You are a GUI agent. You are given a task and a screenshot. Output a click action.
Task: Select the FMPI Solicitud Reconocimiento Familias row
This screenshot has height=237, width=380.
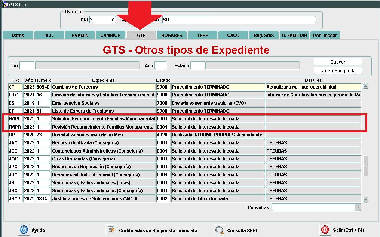103,119
